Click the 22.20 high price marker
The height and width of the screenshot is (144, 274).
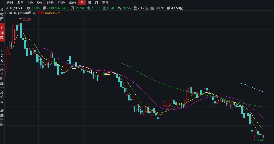[x=27, y=19]
